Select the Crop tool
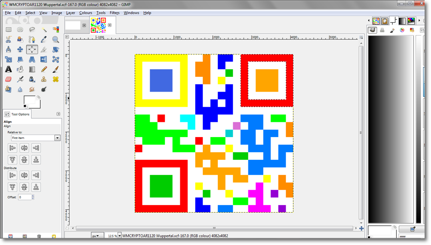 (44, 49)
